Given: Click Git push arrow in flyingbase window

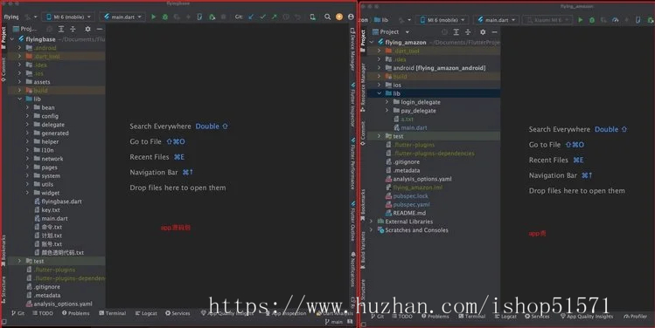Looking at the screenshot, I should pyautogui.click(x=274, y=17).
